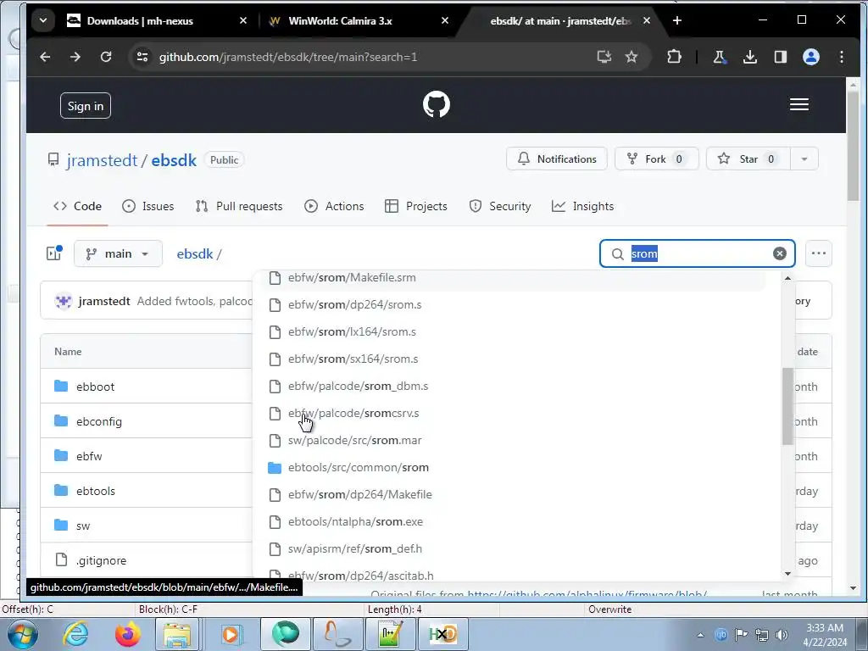Open the Chrome profile avatar
The width and height of the screenshot is (868, 651).
811,57
